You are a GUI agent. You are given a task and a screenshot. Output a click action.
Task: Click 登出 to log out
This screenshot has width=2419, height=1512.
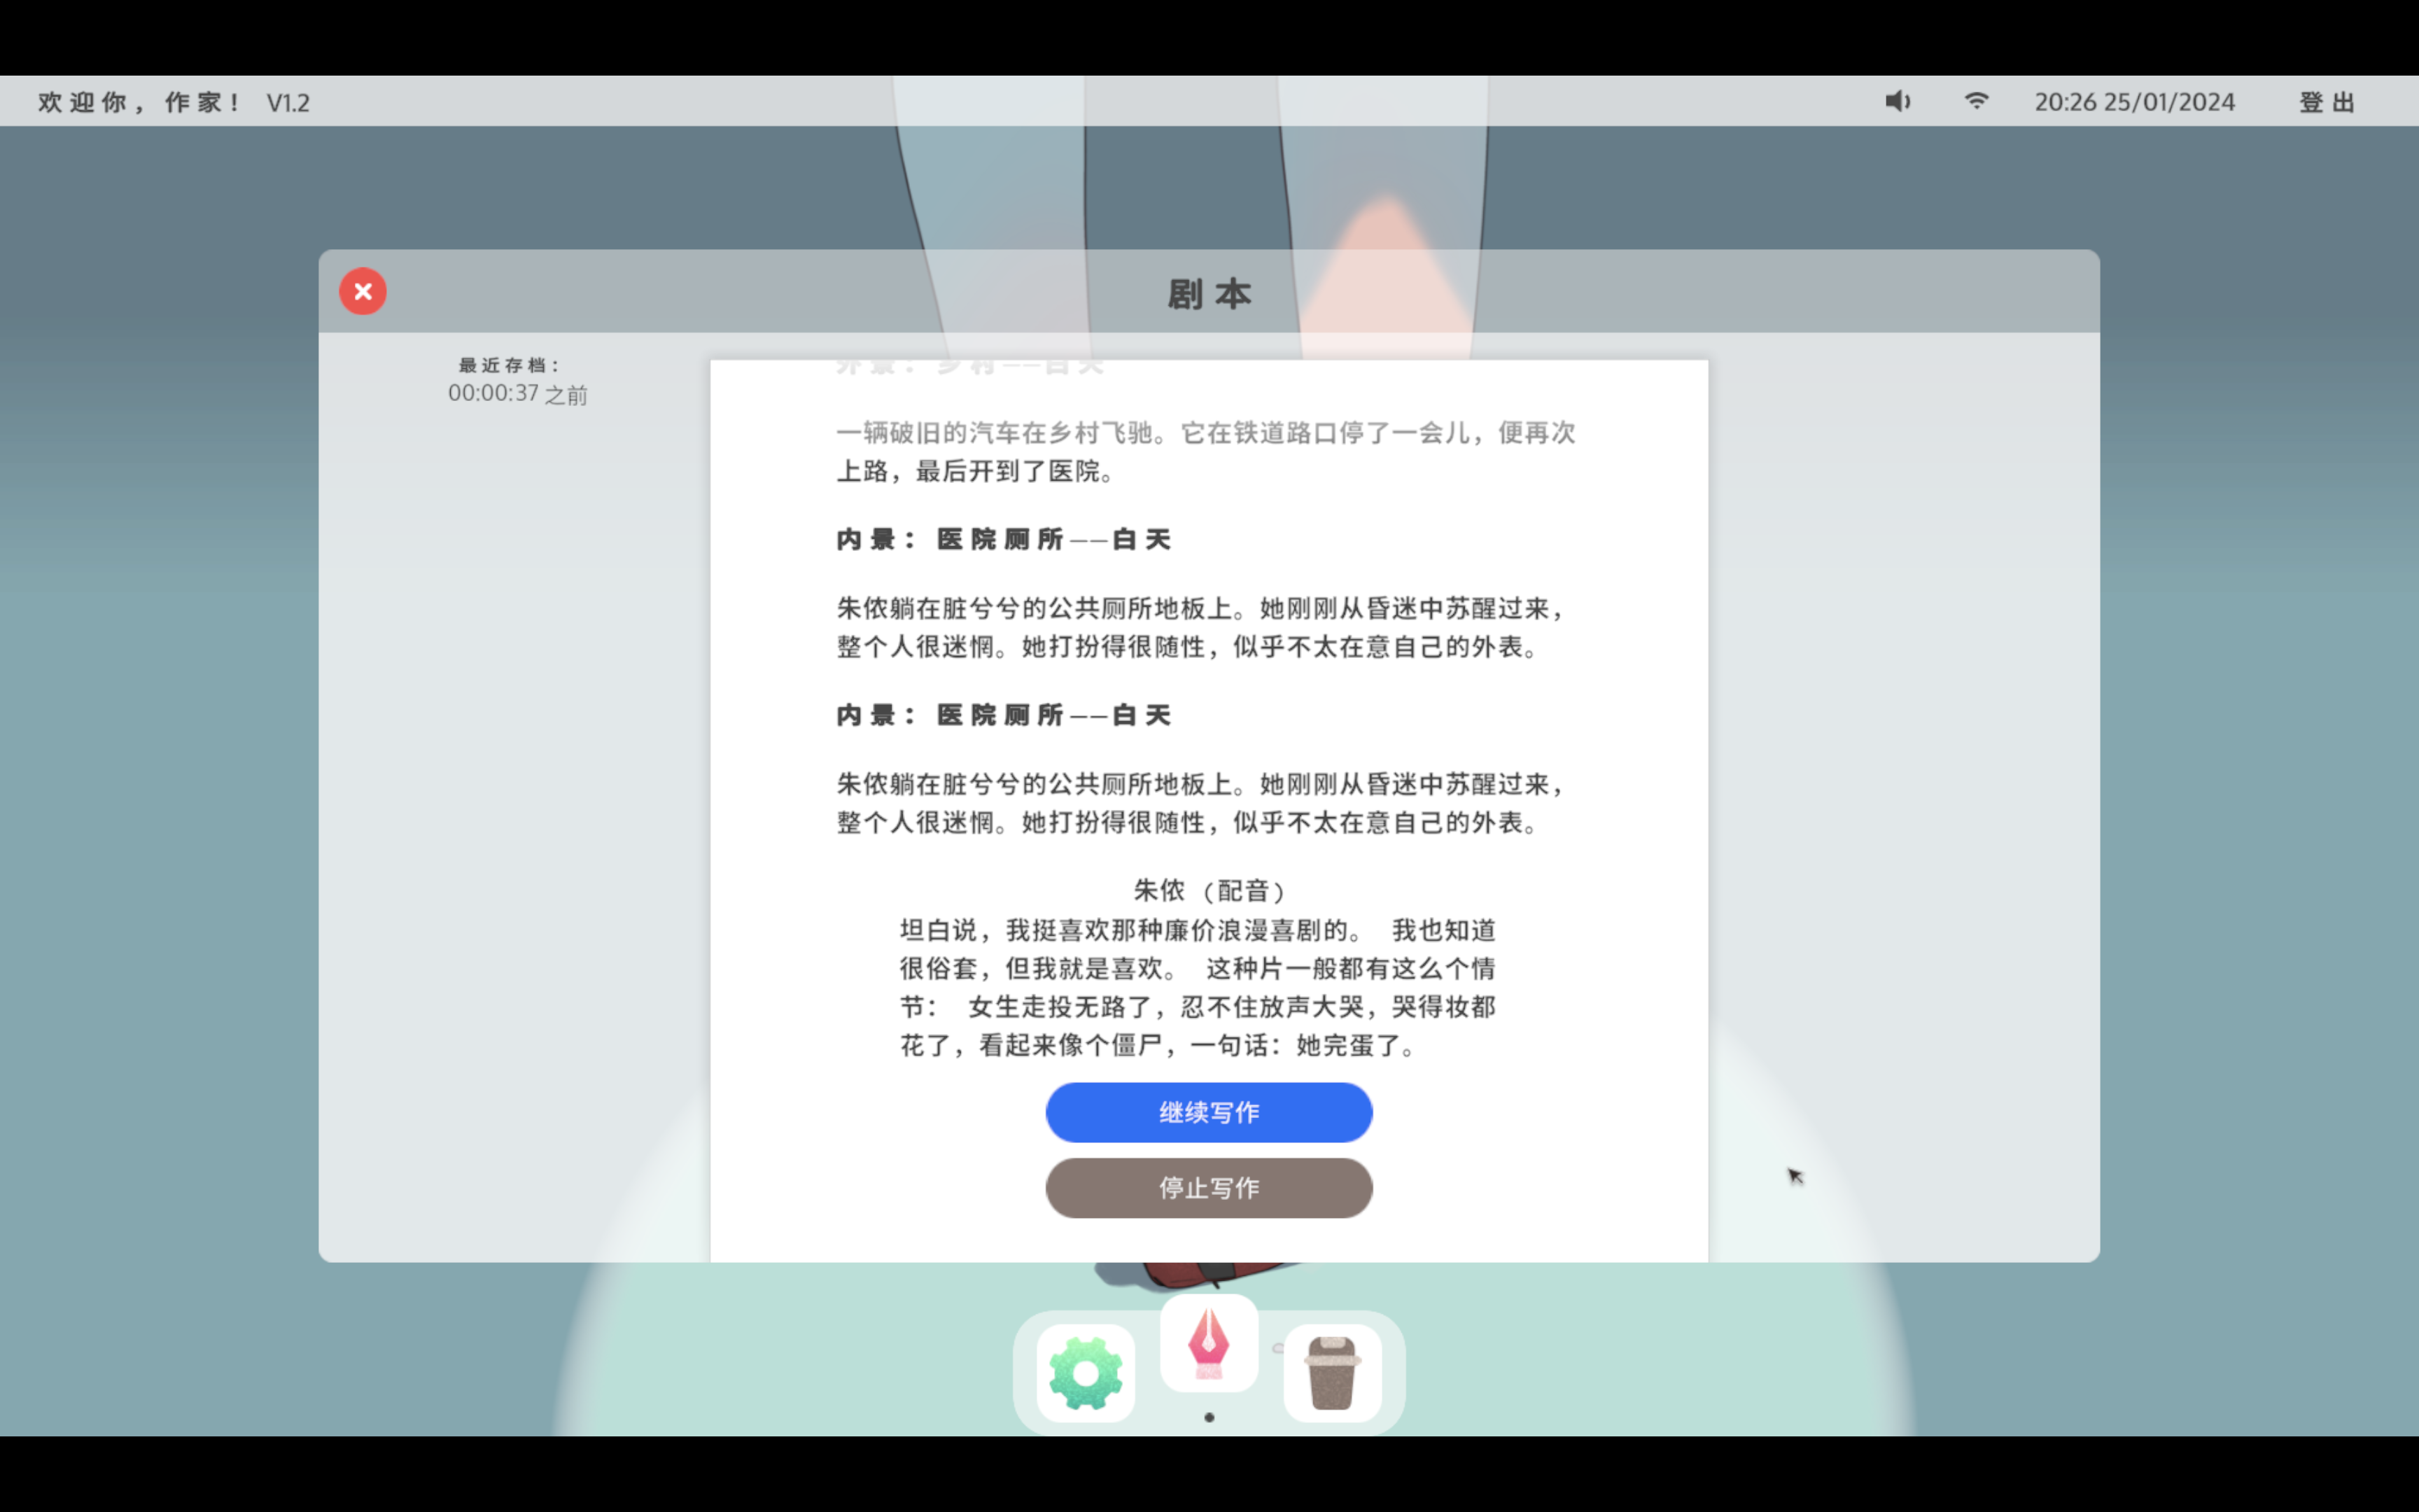(x=2327, y=102)
